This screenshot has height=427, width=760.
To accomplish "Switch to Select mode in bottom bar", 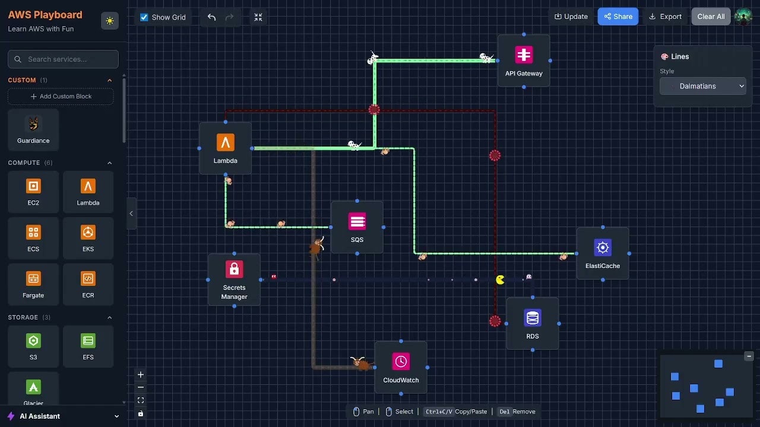I will coord(399,411).
